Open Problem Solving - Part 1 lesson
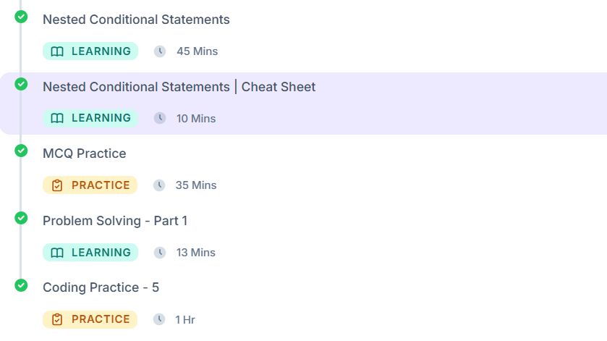Screen dimensions: 607x341 click(115, 221)
